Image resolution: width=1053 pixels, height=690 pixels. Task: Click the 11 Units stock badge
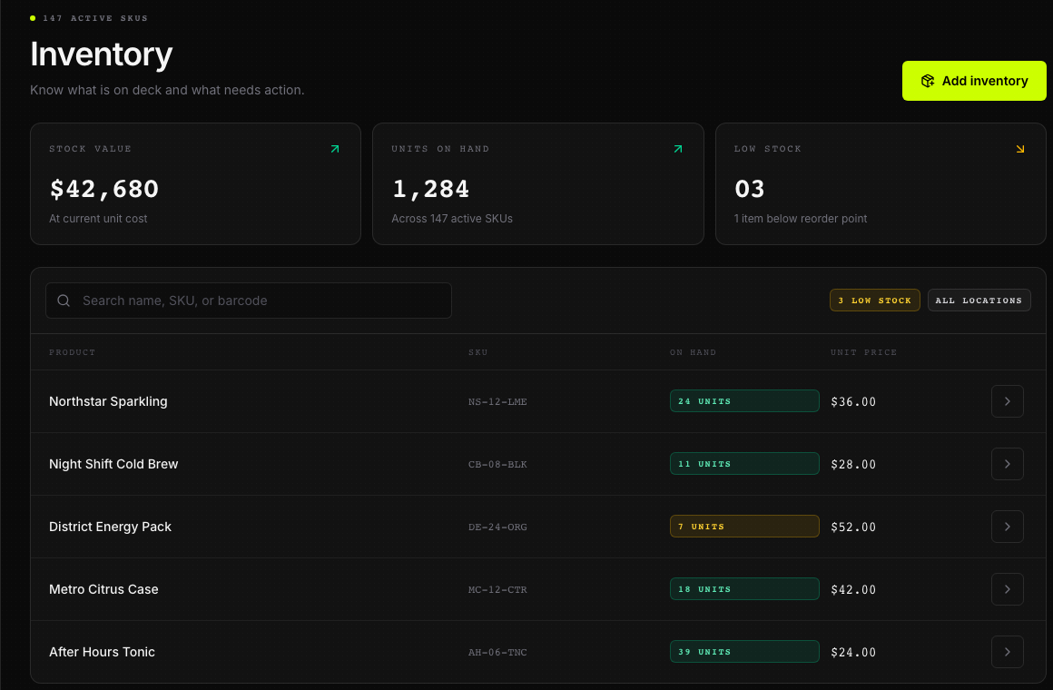tap(744, 464)
